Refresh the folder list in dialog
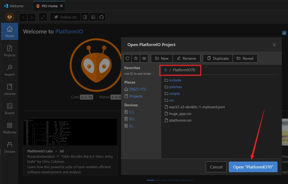Image resolution: width=288 pixels, height=184 pixels. click(128, 58)
